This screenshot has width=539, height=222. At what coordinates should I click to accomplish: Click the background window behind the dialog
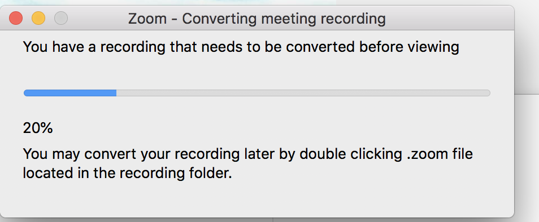pos(527,51)
